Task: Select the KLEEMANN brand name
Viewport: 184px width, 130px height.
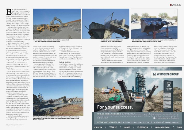Action: 143,127
